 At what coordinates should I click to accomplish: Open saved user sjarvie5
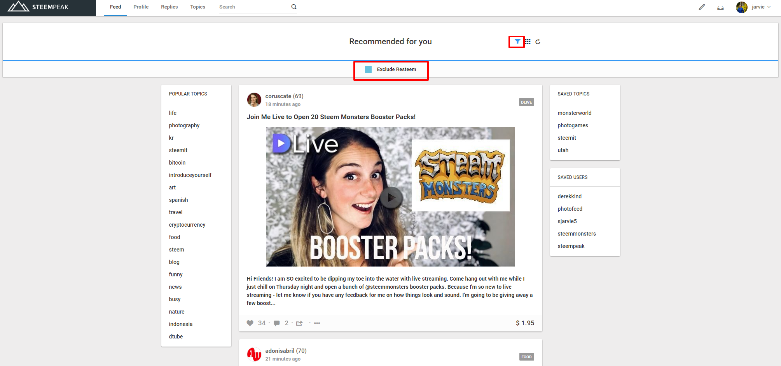[567, 221]
